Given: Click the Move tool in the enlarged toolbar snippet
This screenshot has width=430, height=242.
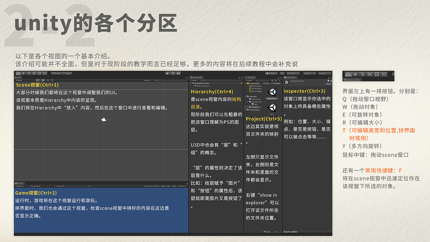Looking at the screenshot, I should pos(355,74).
